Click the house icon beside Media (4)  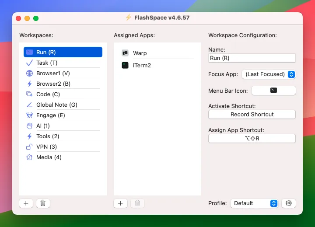point(29,157)
